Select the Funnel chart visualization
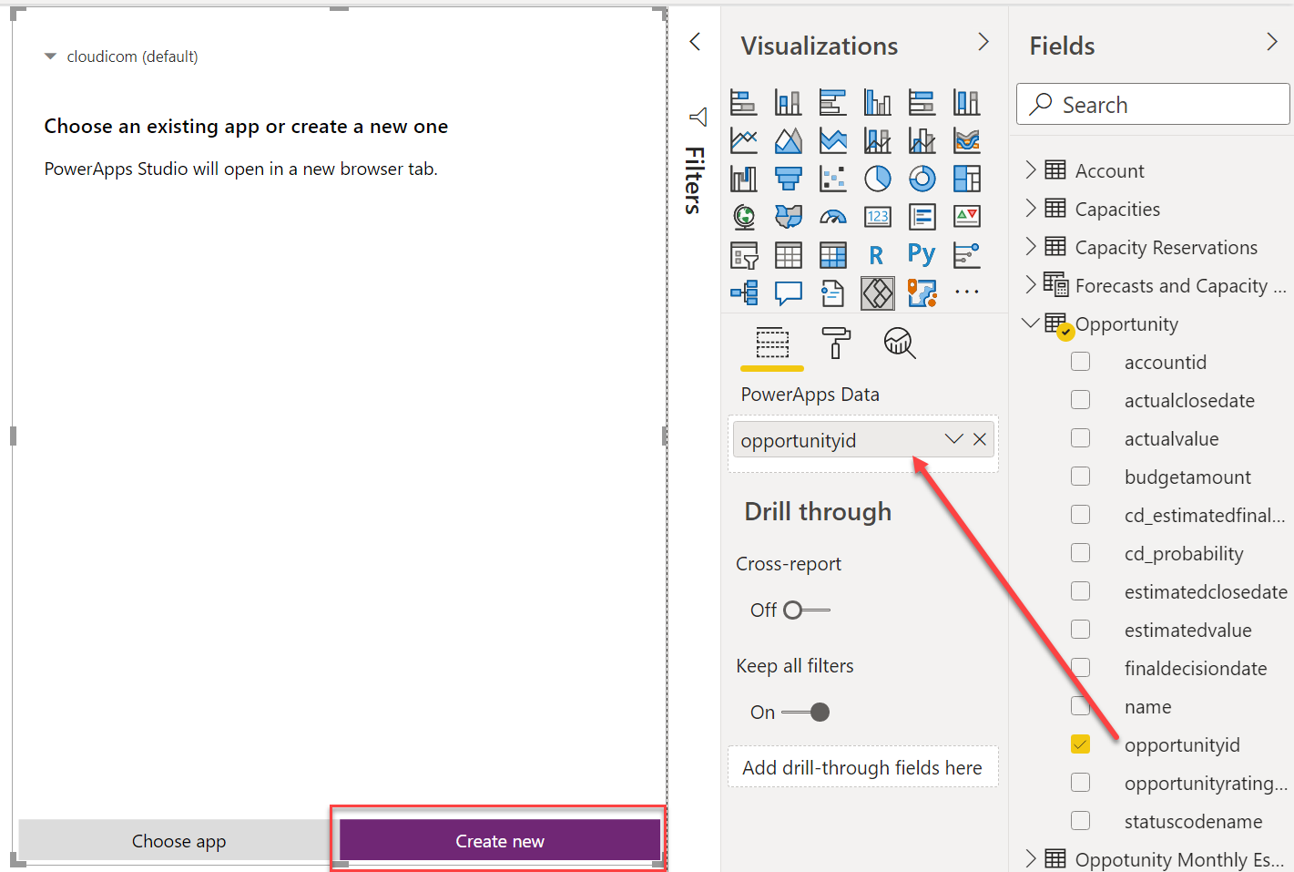The height and width of the screenshot is (872, 1294). tap(789, 179)
